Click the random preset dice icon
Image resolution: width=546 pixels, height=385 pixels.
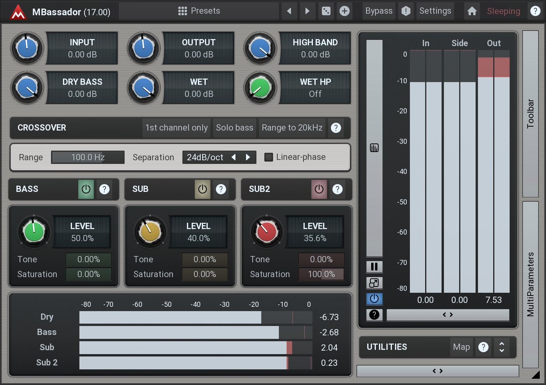(326, 11)
